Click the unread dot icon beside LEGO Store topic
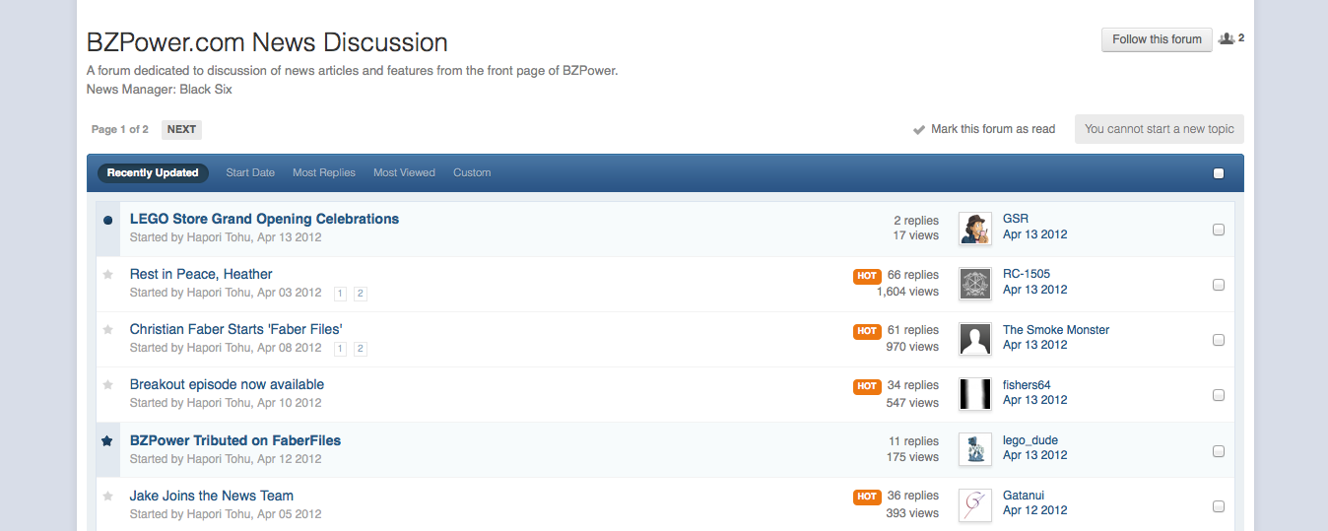 coord(108,220)
